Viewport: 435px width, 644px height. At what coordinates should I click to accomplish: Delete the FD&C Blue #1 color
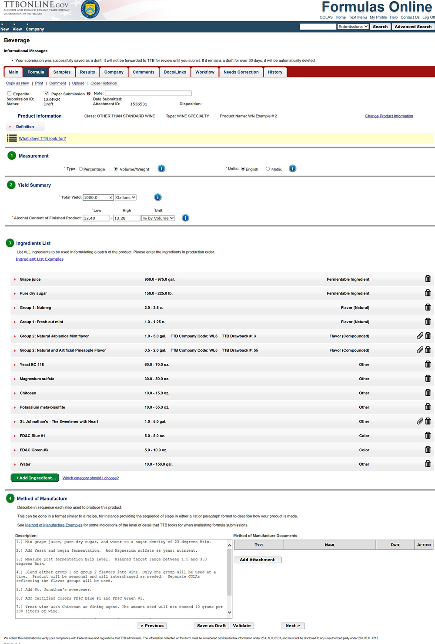coord(428,436)
